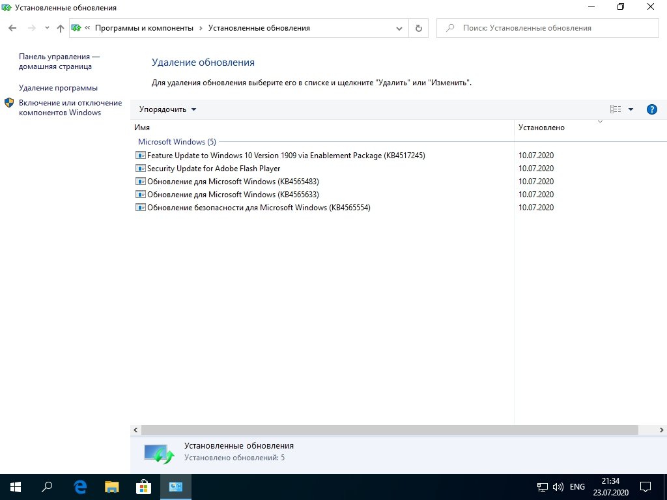Screen dimensions: 667x500
Task: Click the horizontal scrollbar left arrow
Action: coord(135,430)
